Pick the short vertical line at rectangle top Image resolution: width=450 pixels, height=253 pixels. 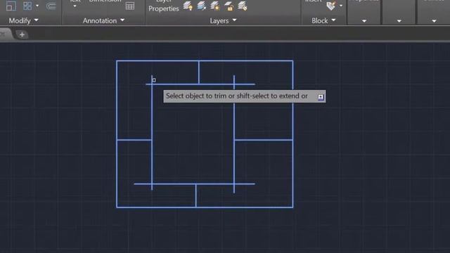pos(198,72)
